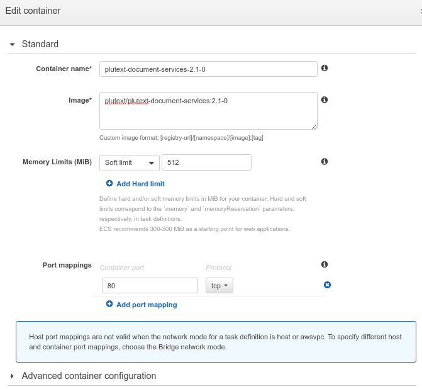This screenshot has width=422, height=389.
Task: Click the Add Hard limit link text
Action: click(x=140, y=184)
